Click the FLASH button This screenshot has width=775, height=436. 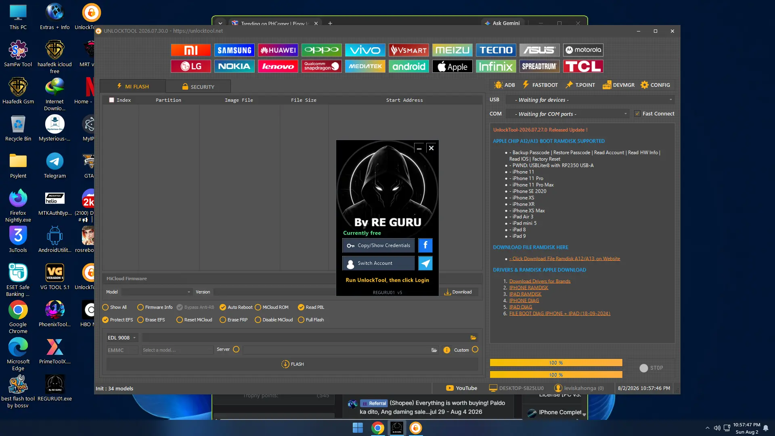pos(293,364)
